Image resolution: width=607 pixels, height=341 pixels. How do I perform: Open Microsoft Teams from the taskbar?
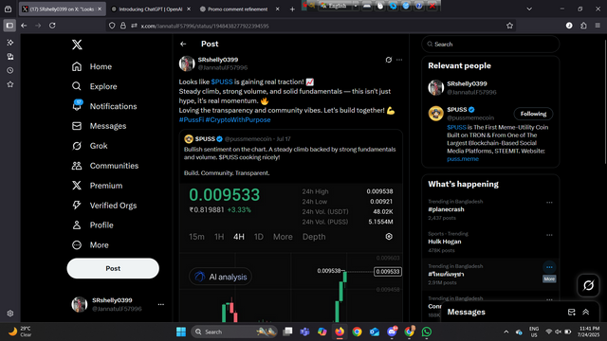(x=304, y=332)
